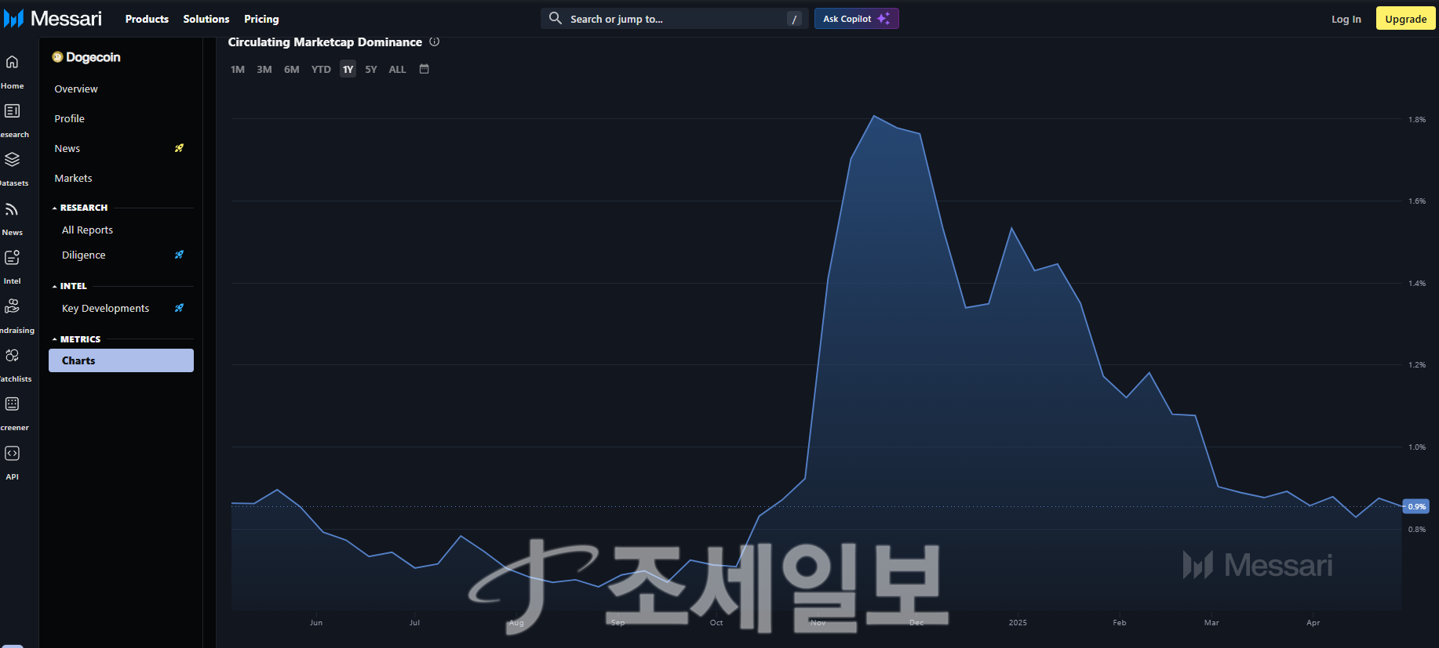
Task: Open the API sidebar icon
Action: tap(12, 454)
